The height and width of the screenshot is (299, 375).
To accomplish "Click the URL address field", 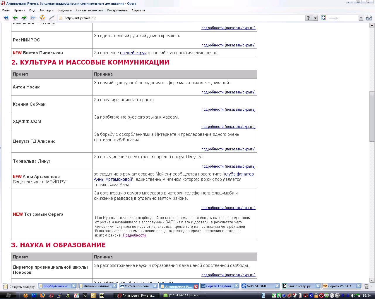I will (x=181, y=18).
